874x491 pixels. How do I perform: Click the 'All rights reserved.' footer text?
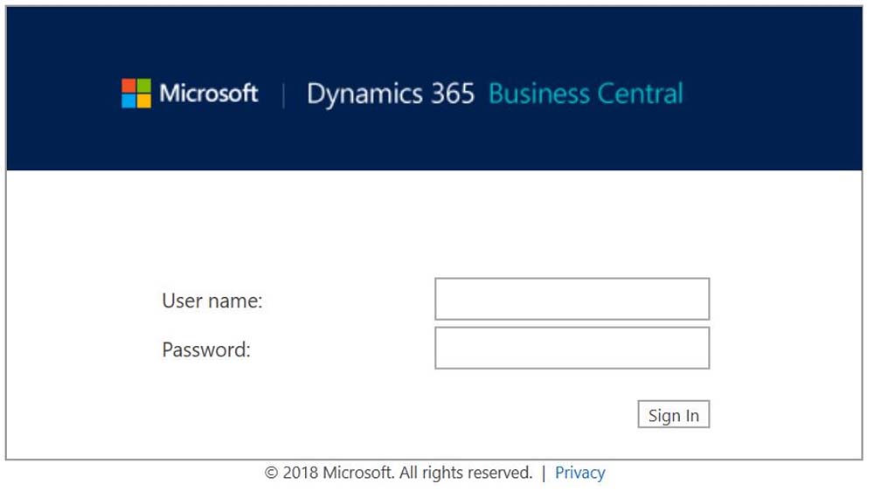tap(466, 473)
